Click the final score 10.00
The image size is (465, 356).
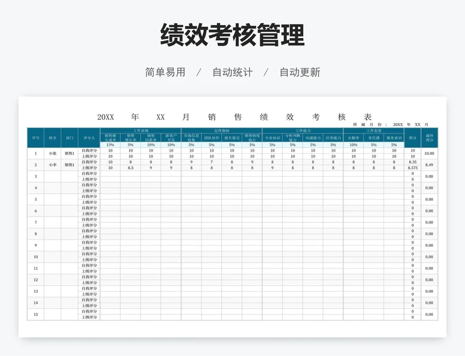(x=430, y=153)
